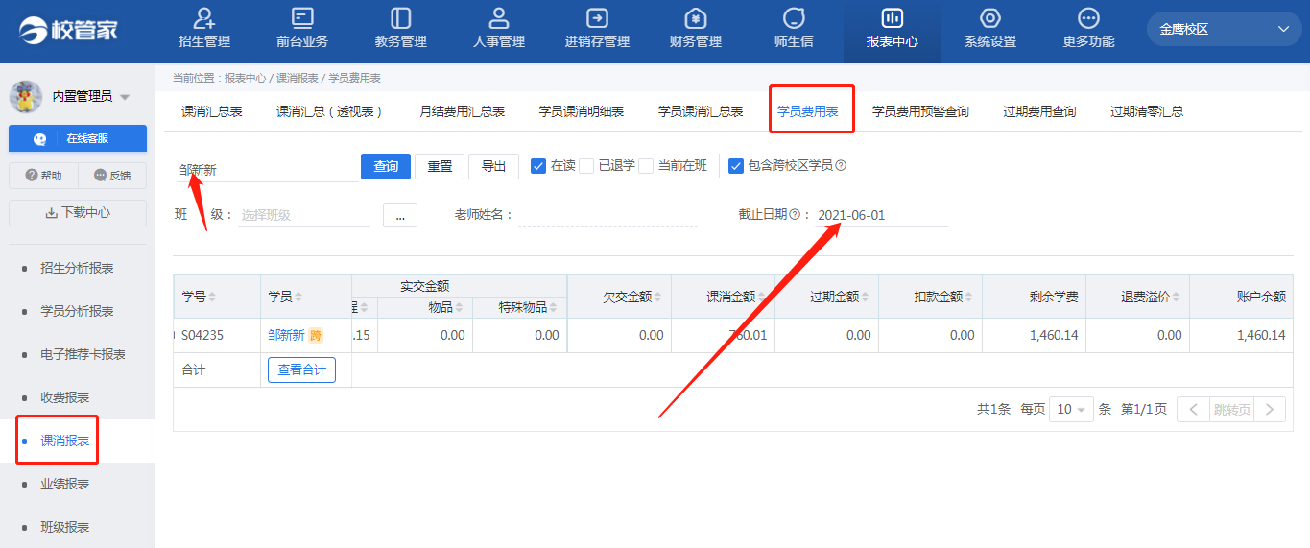Click the 重置 button
1310x548 pixels.
pyautogui.click(x=440, y=166)
